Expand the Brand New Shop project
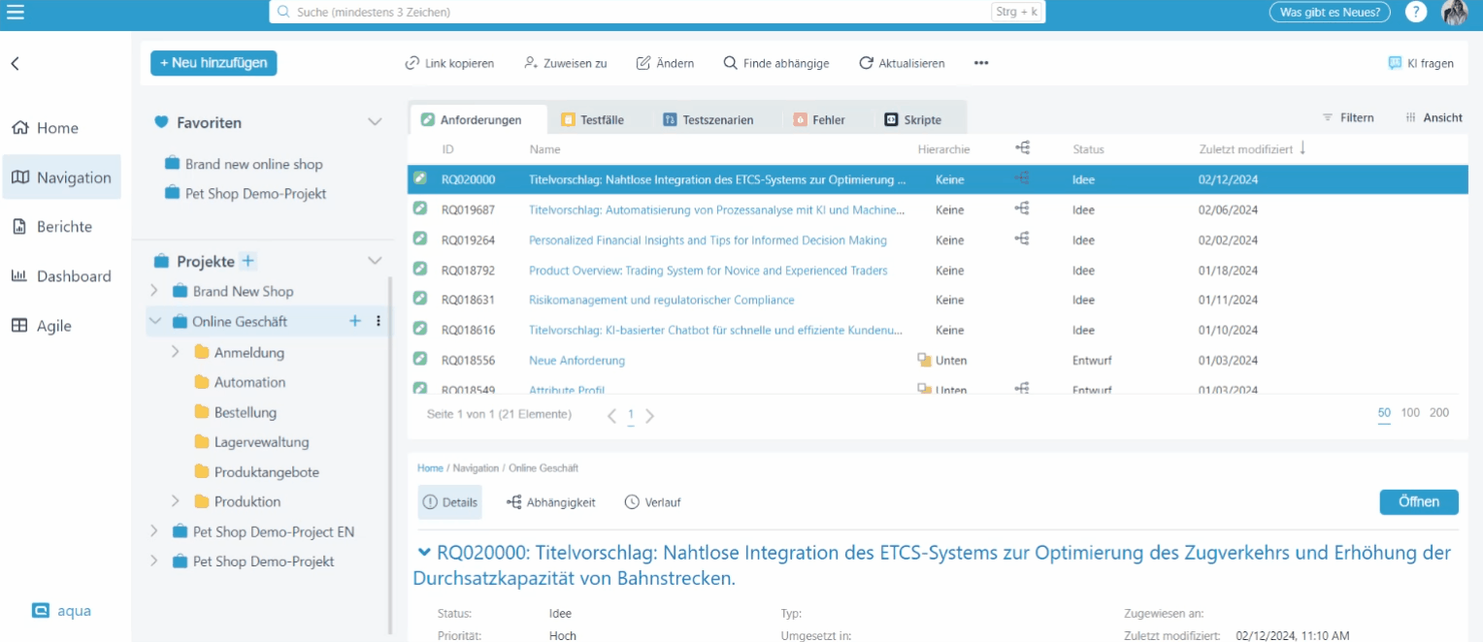Viewport: 1483px width, 642px height. tap(154, 291)
